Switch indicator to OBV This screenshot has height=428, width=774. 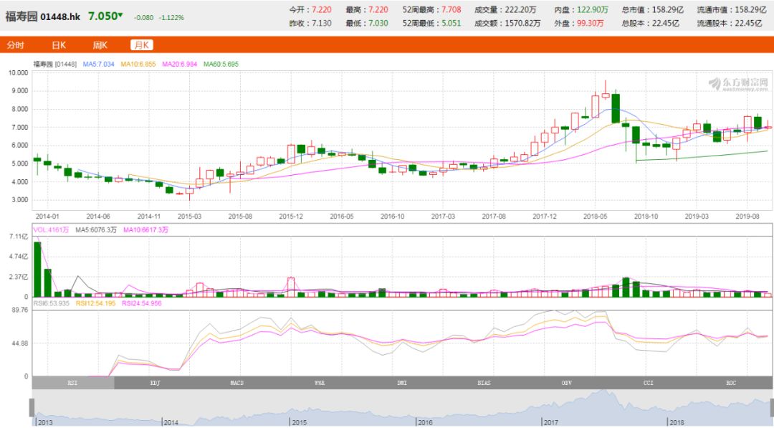coord(567,383)
